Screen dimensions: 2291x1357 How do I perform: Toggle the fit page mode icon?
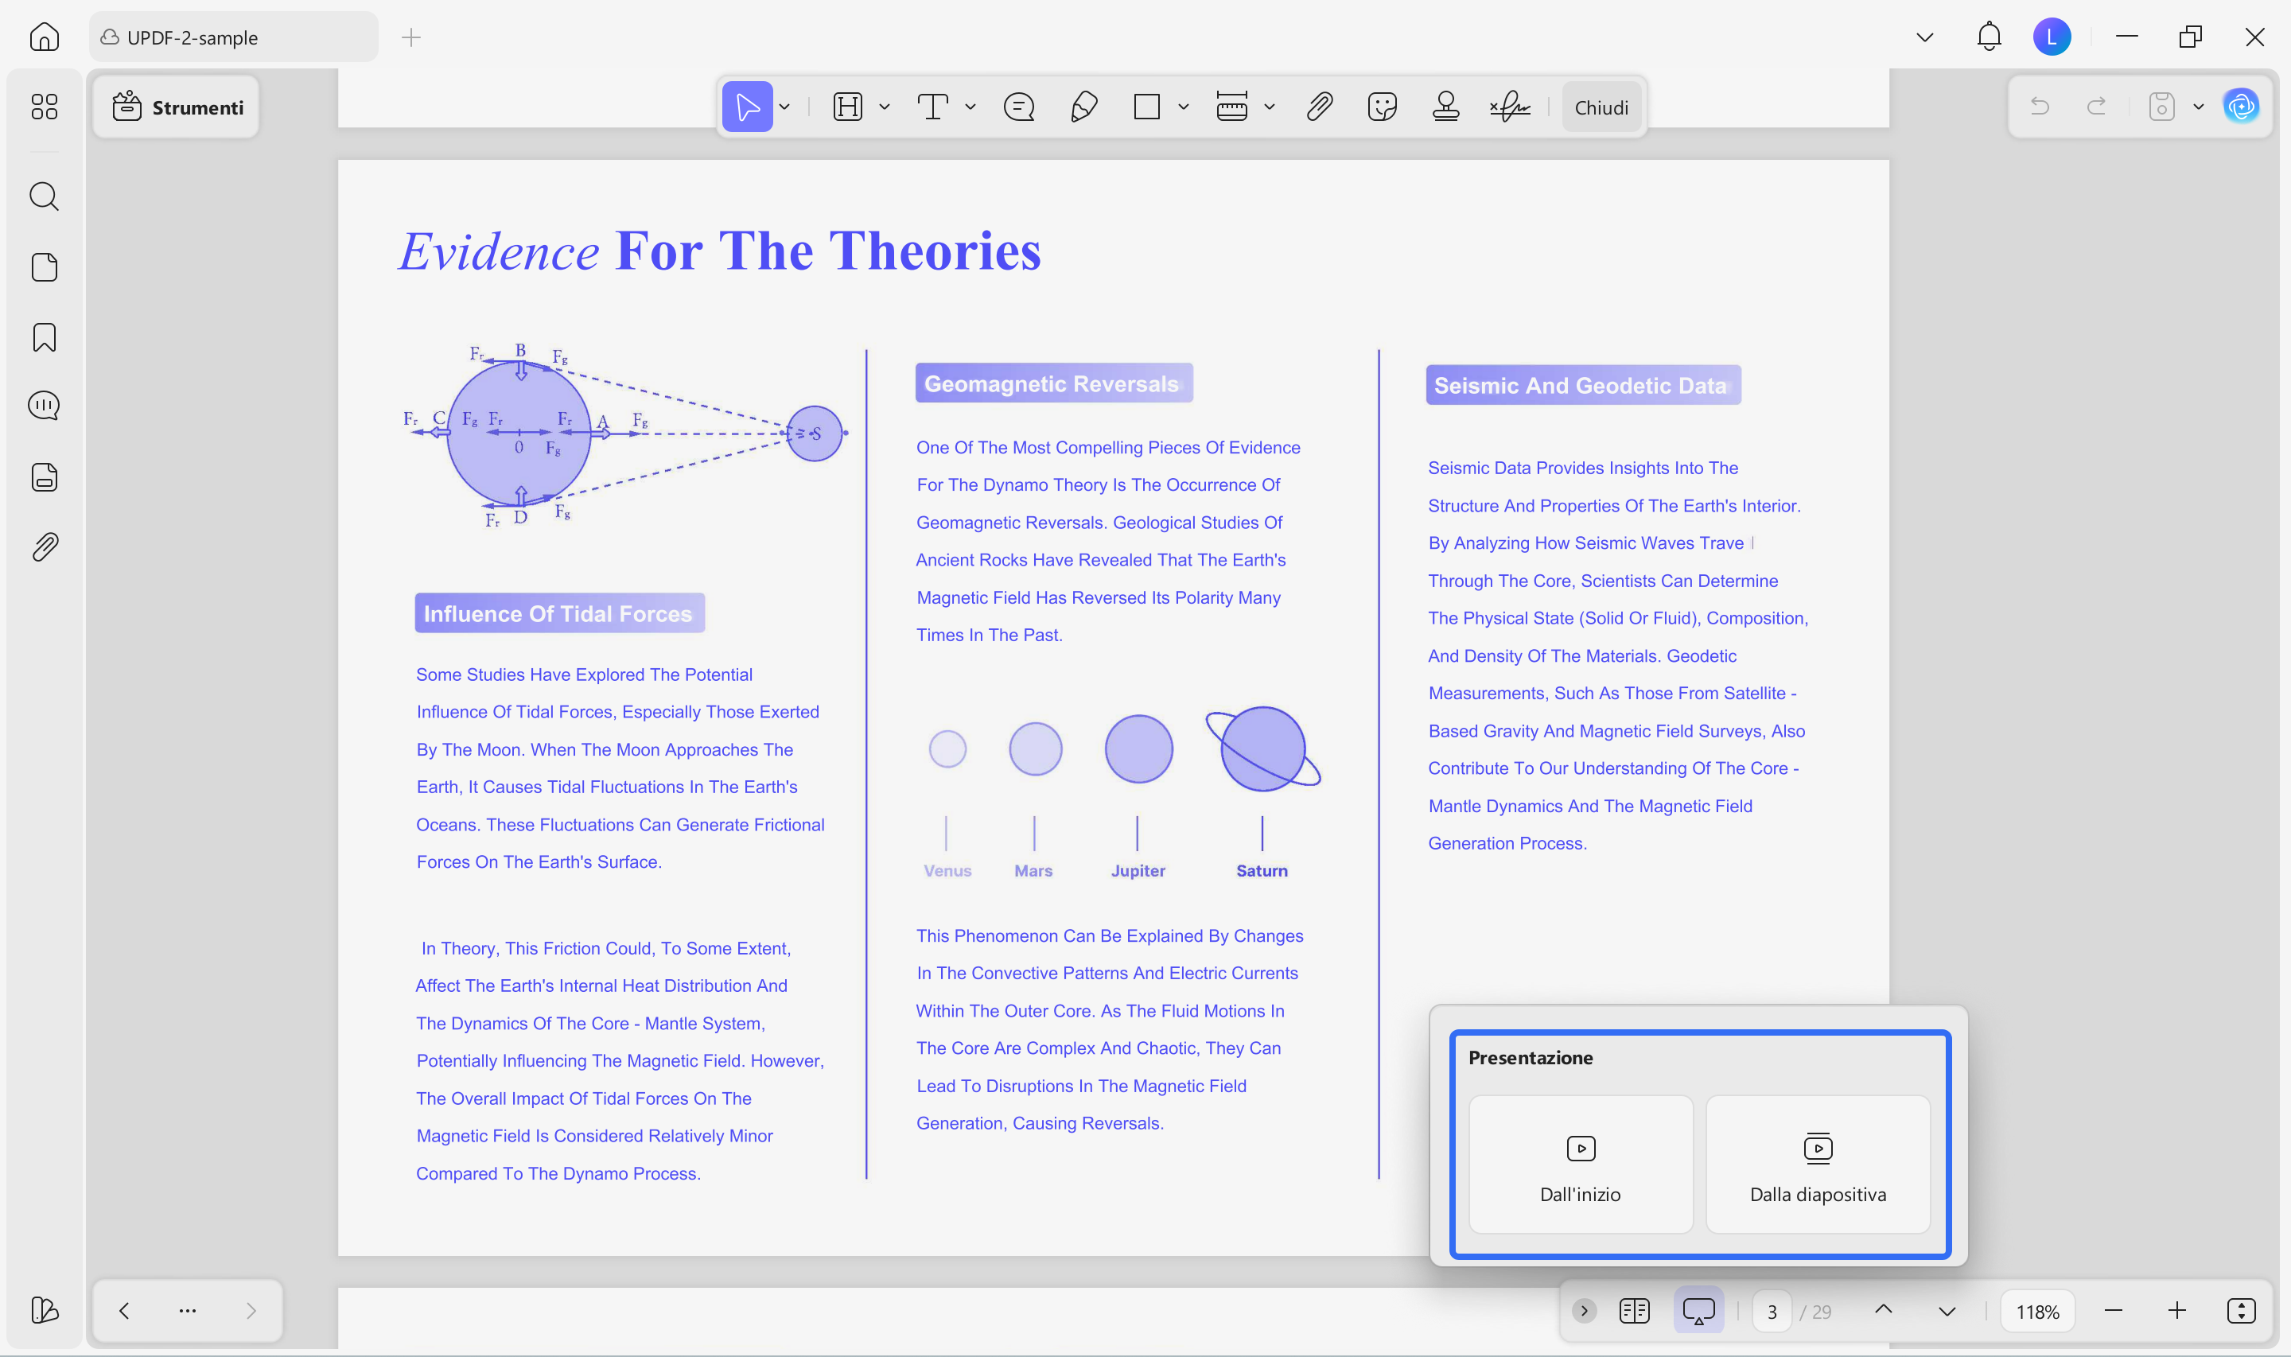[2241, 1310]
